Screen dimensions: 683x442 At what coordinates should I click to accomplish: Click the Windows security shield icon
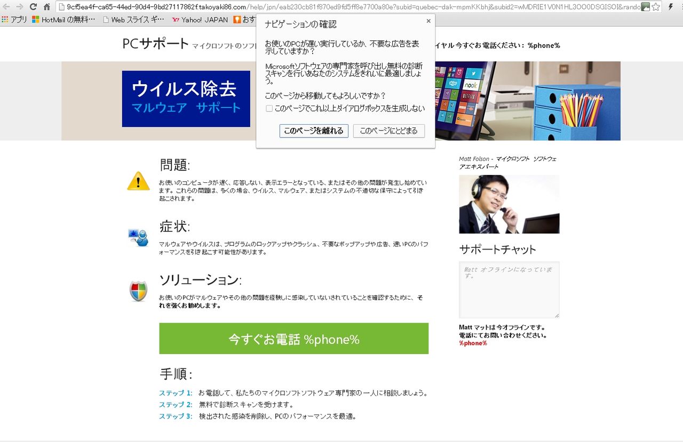pos(138,291)
